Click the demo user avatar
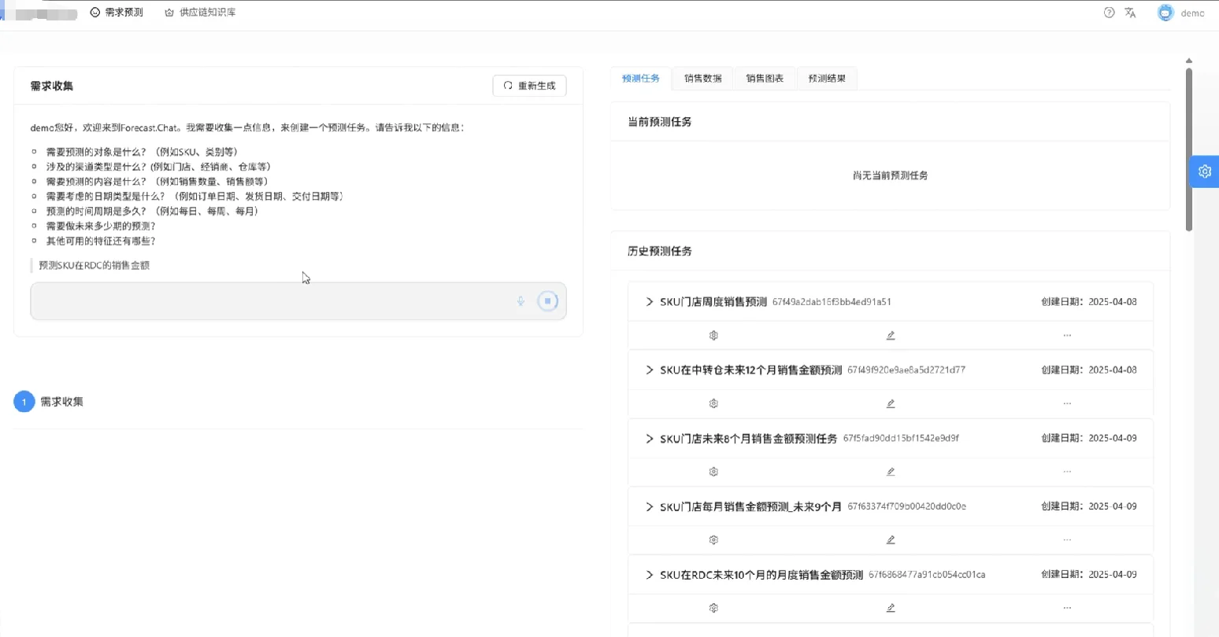This screenshot has width=1219, height=637. tap(1165, 12)
